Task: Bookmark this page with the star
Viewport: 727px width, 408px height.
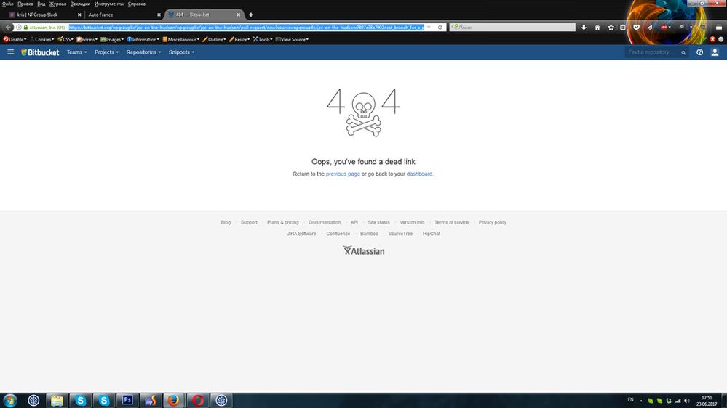Action: [x=611, y=28]
